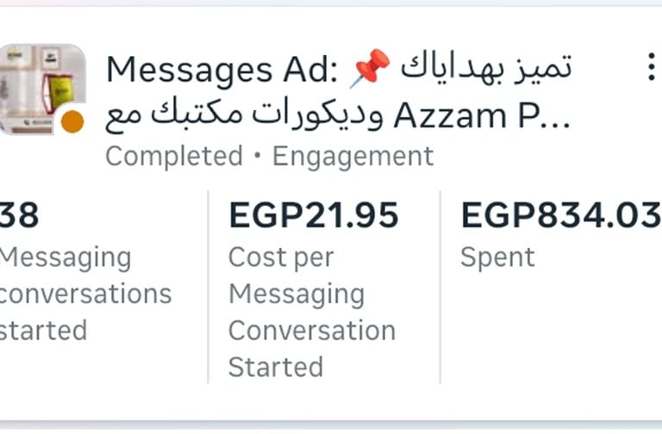Select the "EGP834.03" spent amount
The height and width of the screenshot is (434, 662).
560,215
